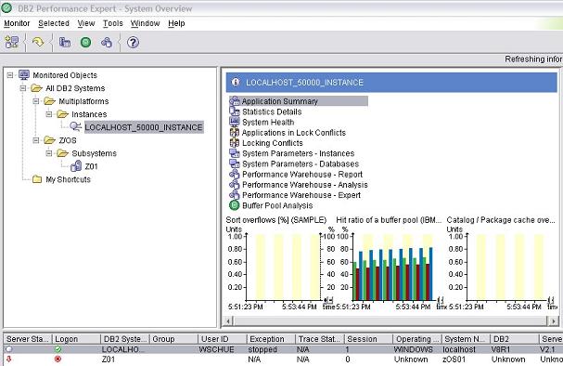The image size is (563, 366).
Task: Click the Monitored Objects computer icon
Action: tap(24, 75)
